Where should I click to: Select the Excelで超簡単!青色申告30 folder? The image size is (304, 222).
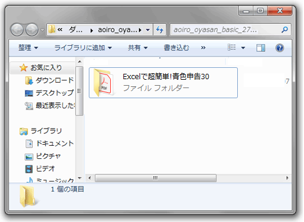[163, 83]
